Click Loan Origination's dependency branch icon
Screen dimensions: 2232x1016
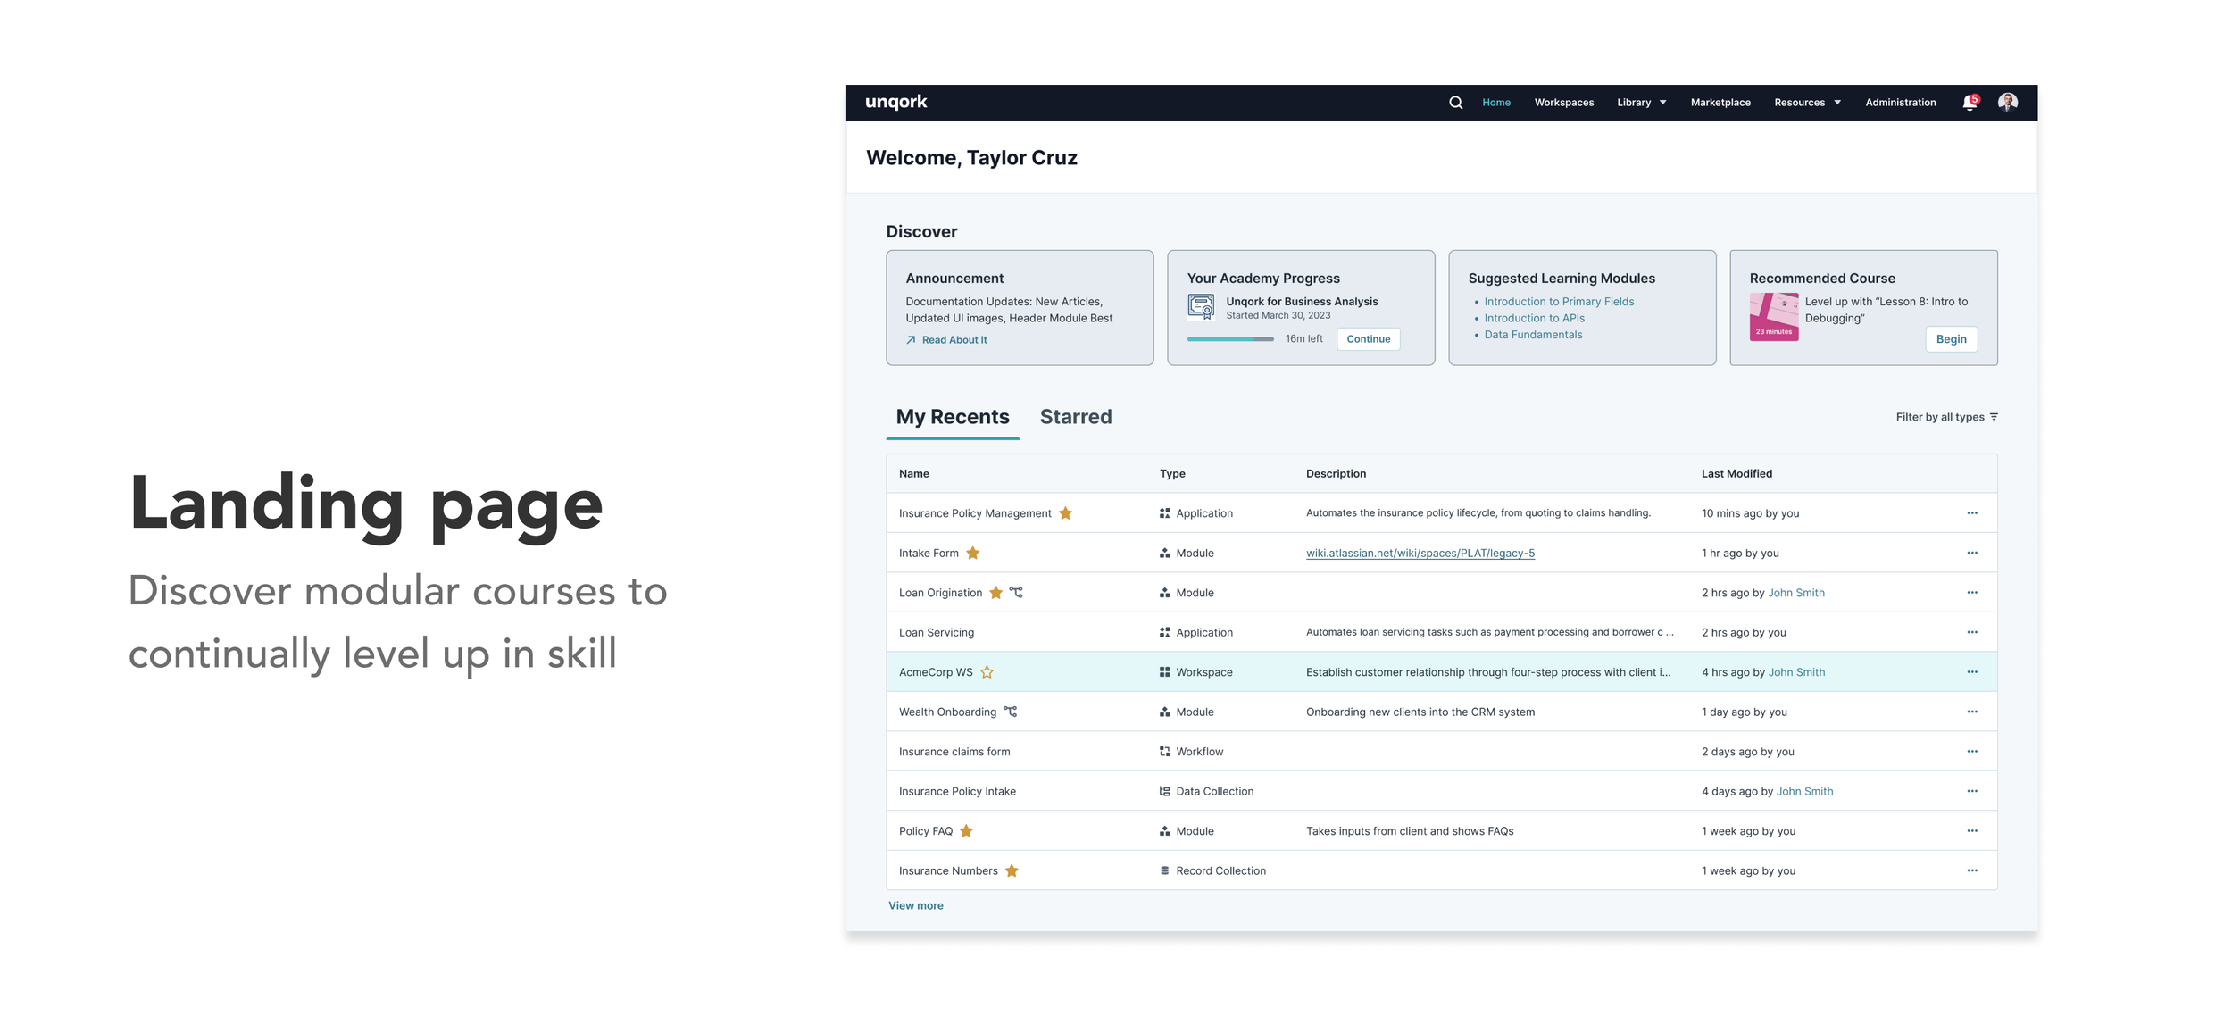[x=1016, y=593]
